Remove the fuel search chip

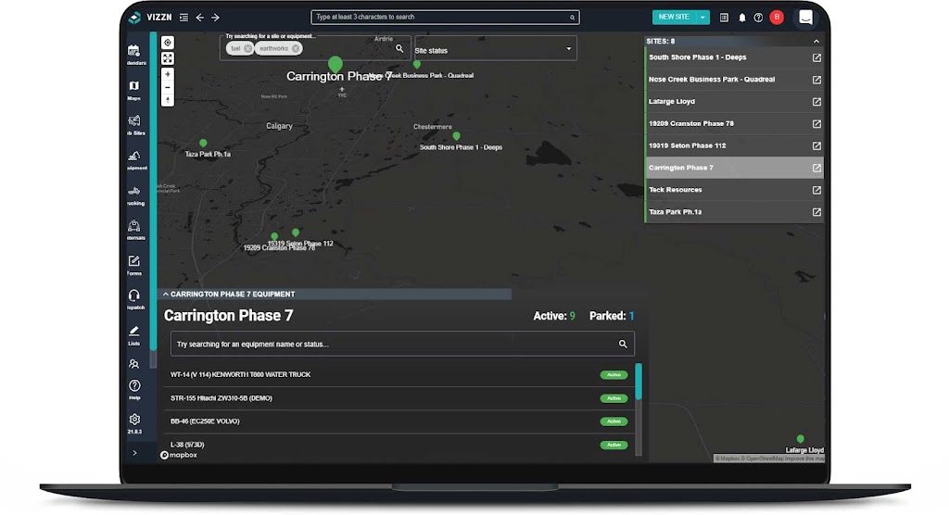click(247, 48)
